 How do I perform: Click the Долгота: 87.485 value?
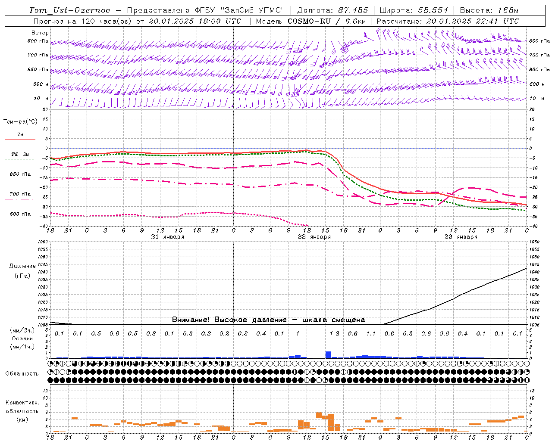tap(333, 10)
